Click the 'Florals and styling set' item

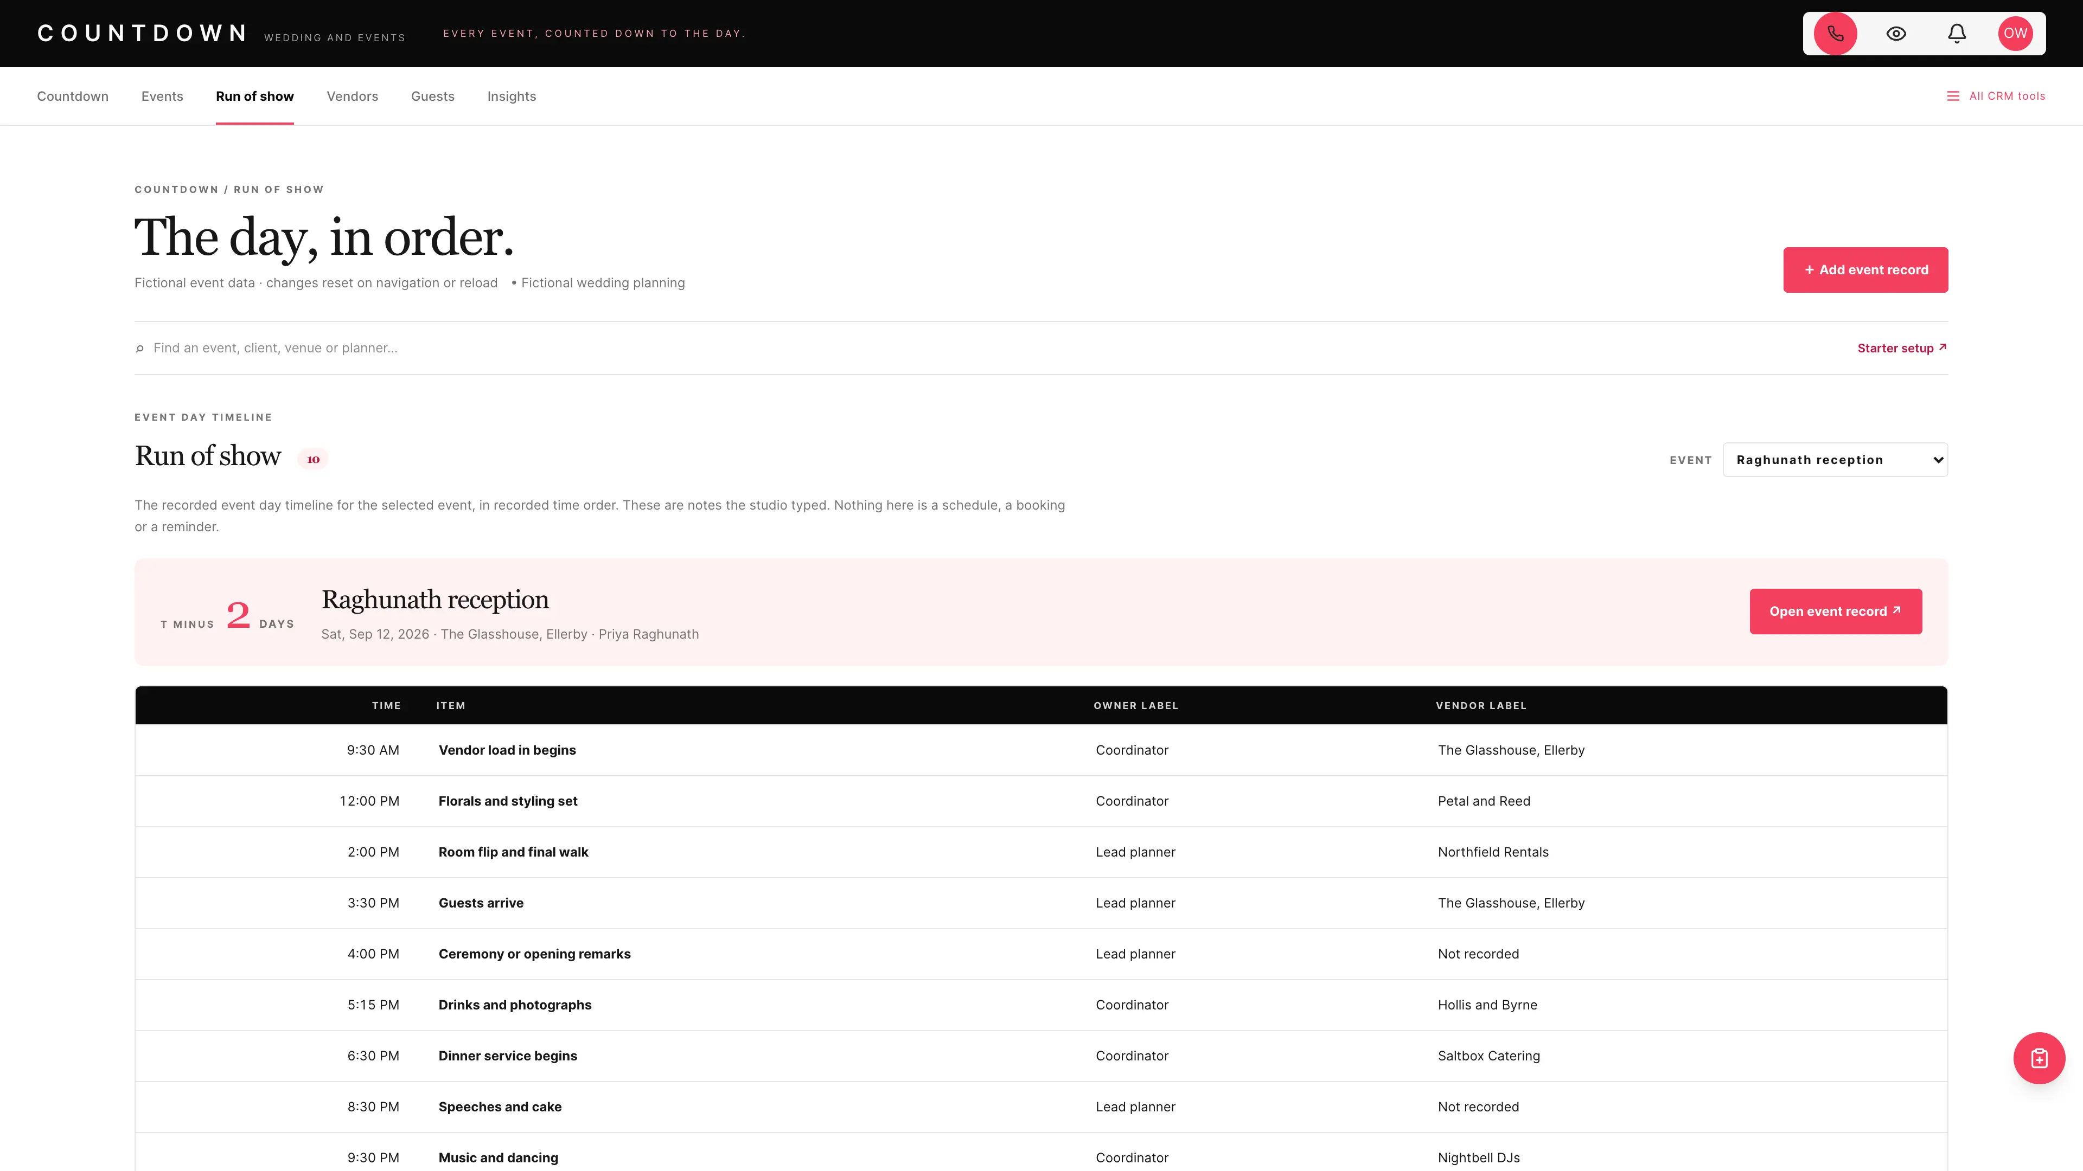coord(508,801)
